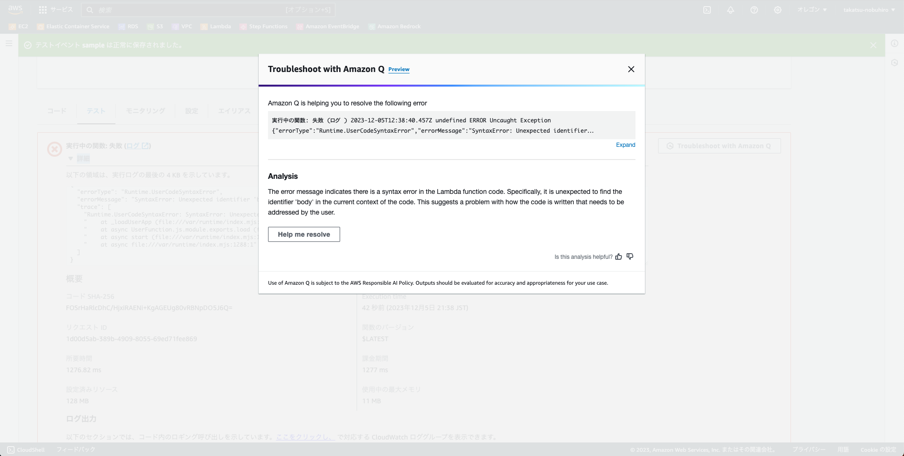Viewport: 904px width, 456px height.
Task: Switch to the エイリアス tab
Action: tap(234, 111)
